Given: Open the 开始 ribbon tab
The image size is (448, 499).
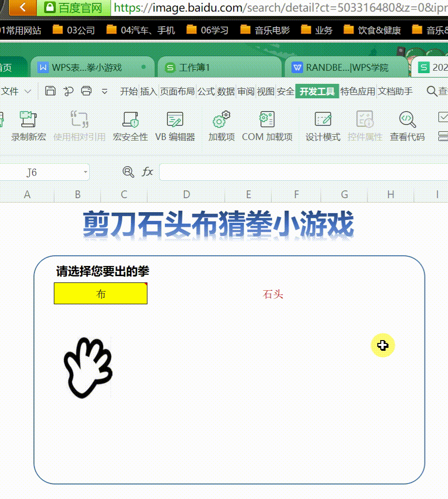Looking at the screenshot, I should pyautogui.click(x=128, y=92).
